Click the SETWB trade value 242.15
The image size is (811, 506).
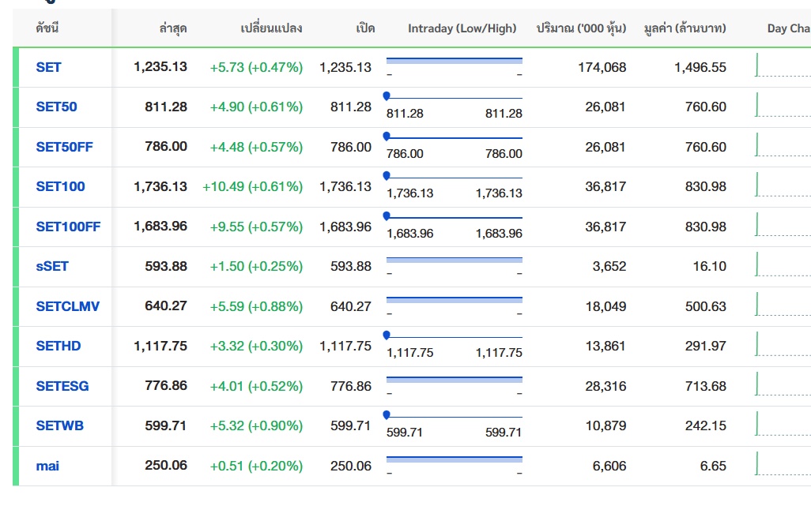(x=706, y=426)
